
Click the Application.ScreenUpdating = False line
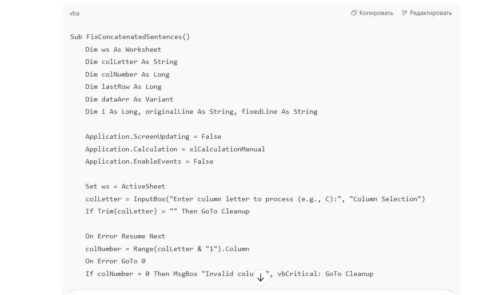[x=153, y=136]
